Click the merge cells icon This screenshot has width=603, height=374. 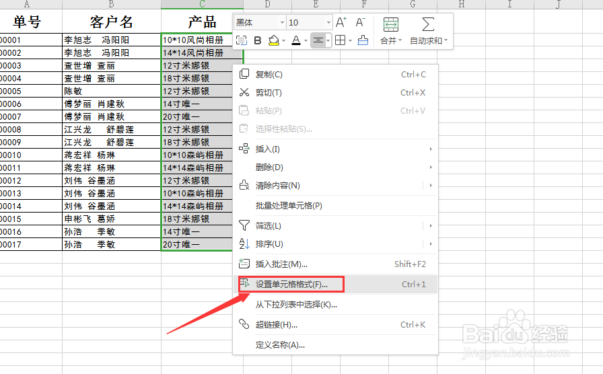tap(391, 25)
